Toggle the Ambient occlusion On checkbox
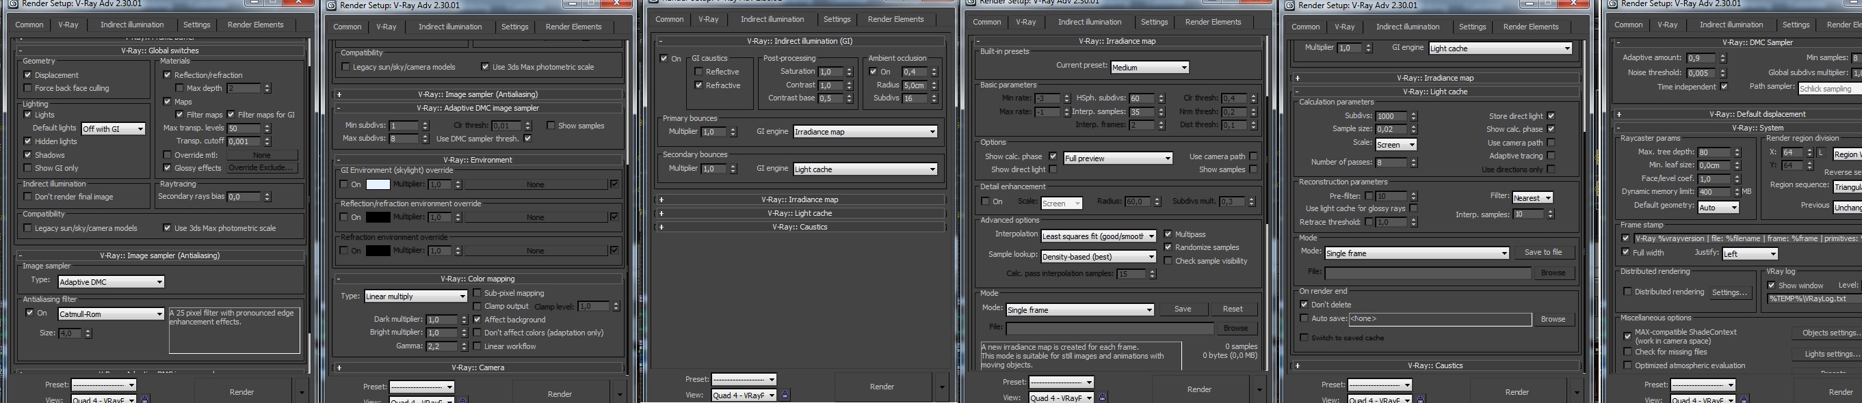 (873, 72)
